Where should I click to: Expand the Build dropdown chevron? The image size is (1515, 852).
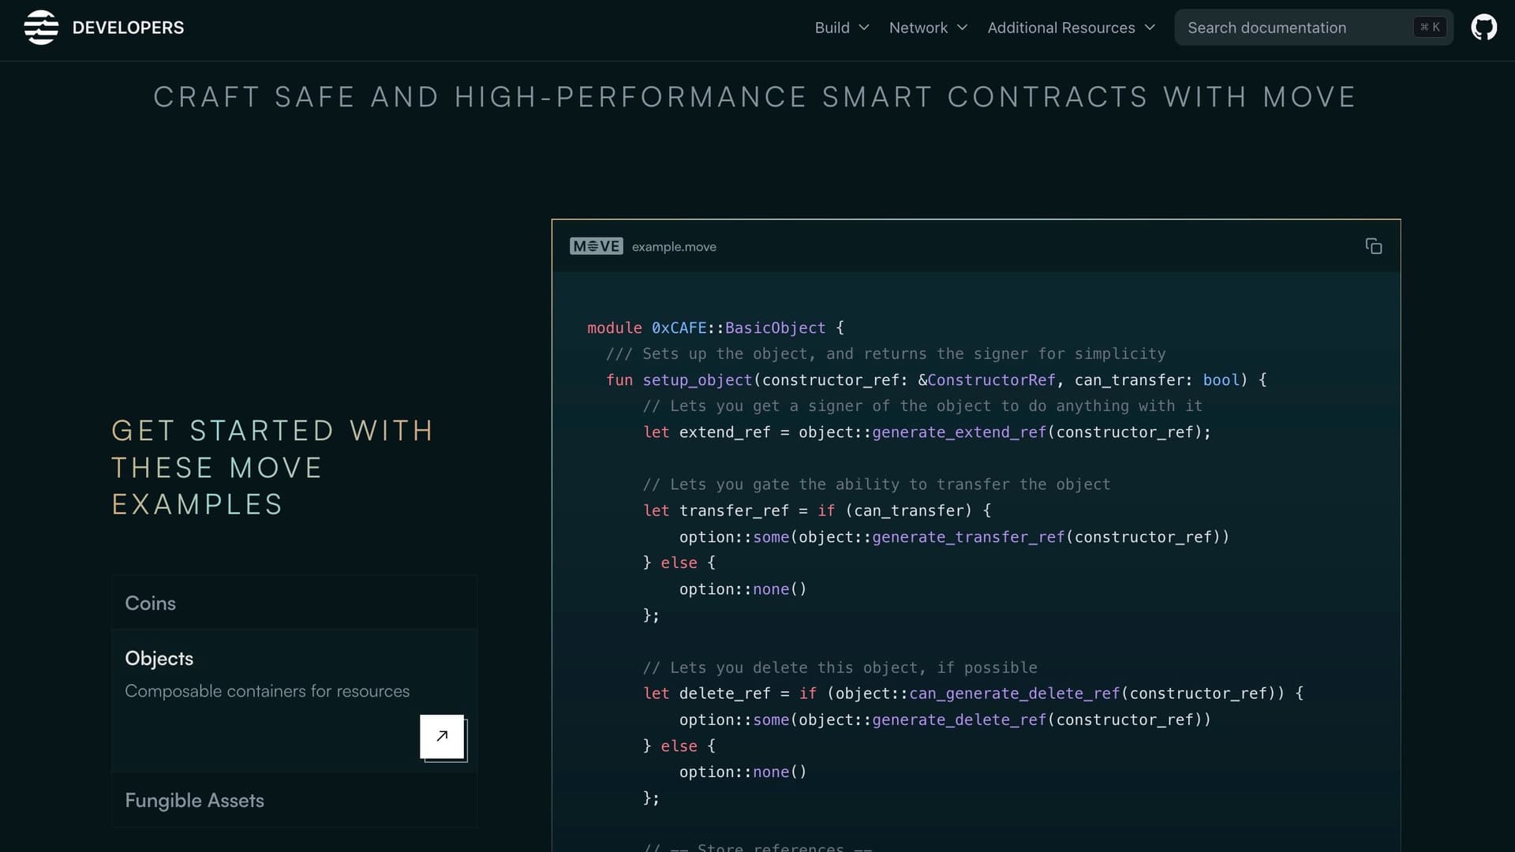tap(864, 28)
